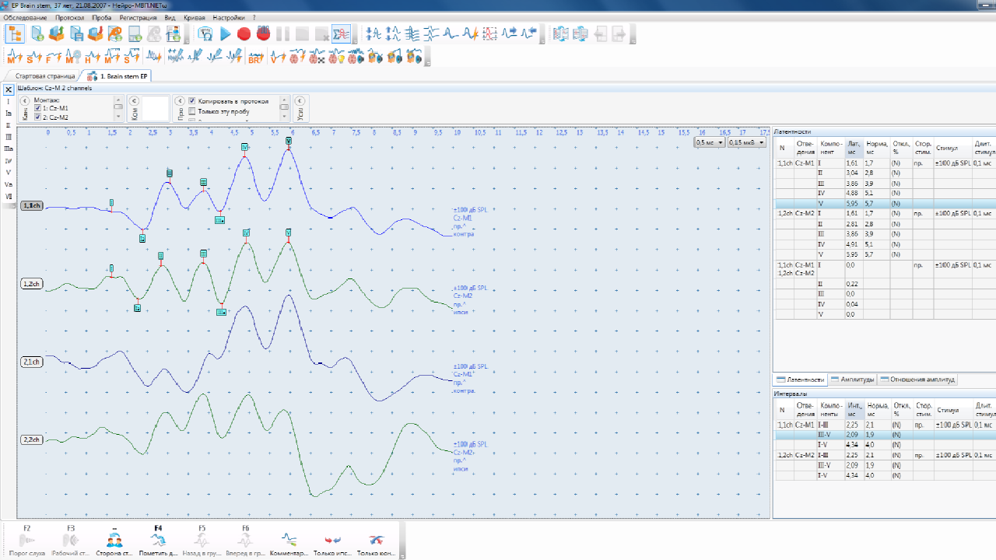Click the peak marker V on trace 1,1ch
Image resolution: width=996 pixels, height=560 pixels.
[288, 141]
